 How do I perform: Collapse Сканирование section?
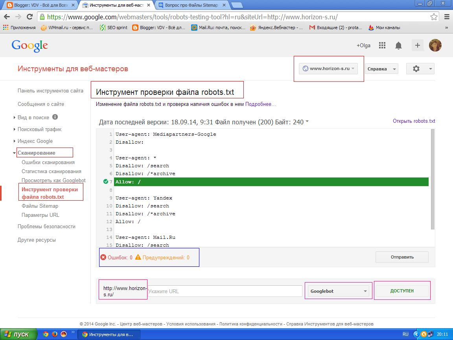(x=15, y=153)
